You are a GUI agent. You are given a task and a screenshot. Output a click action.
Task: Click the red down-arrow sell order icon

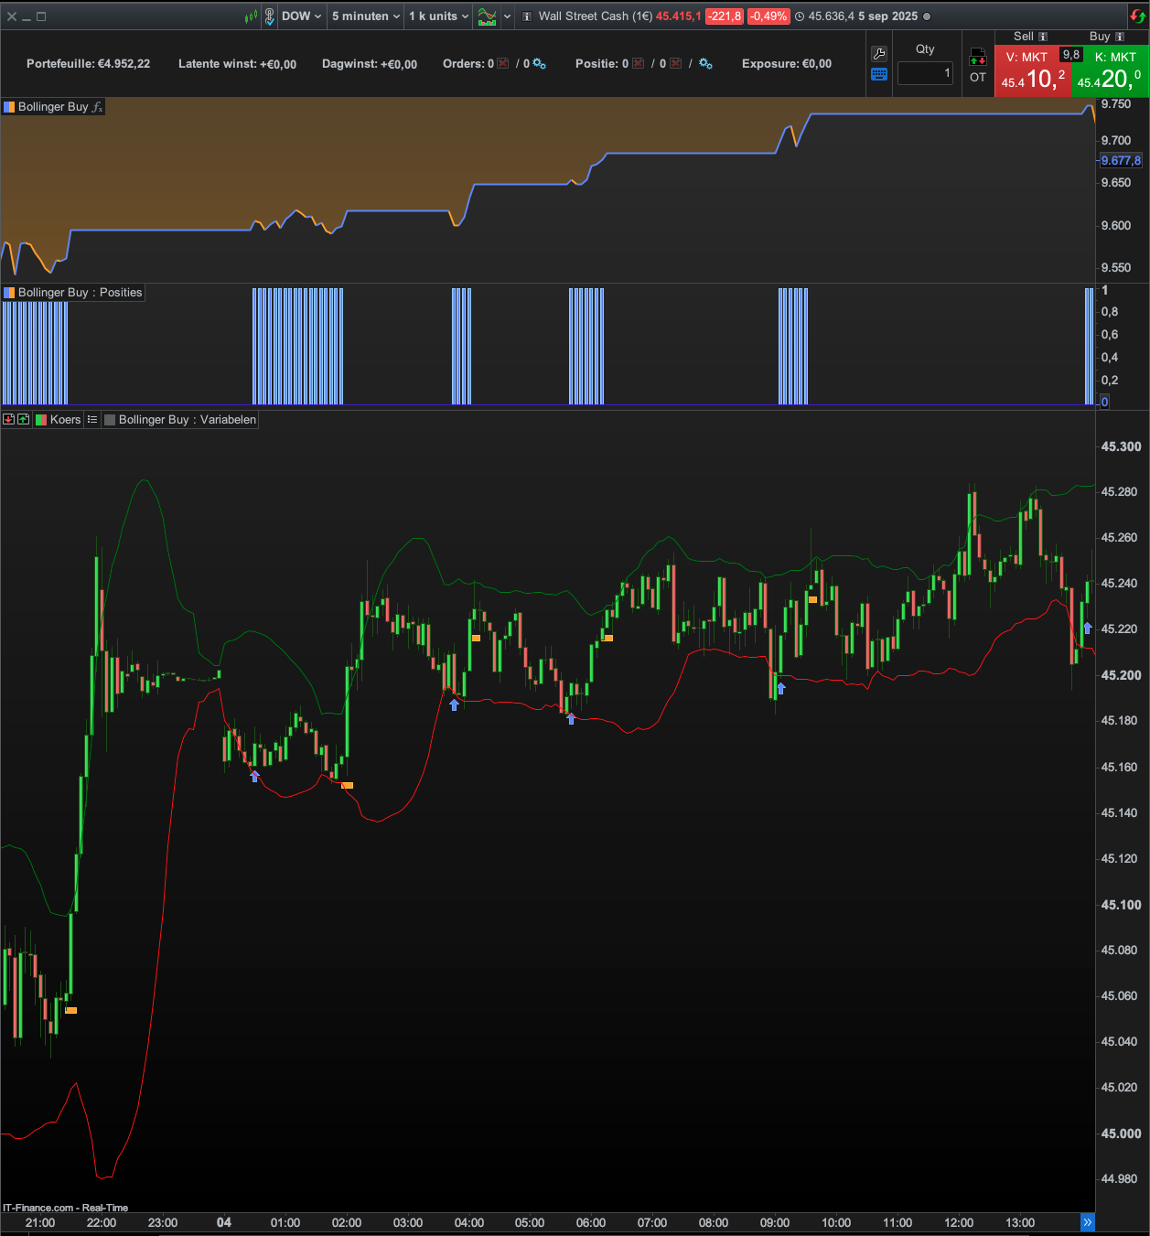pos(9,420)
